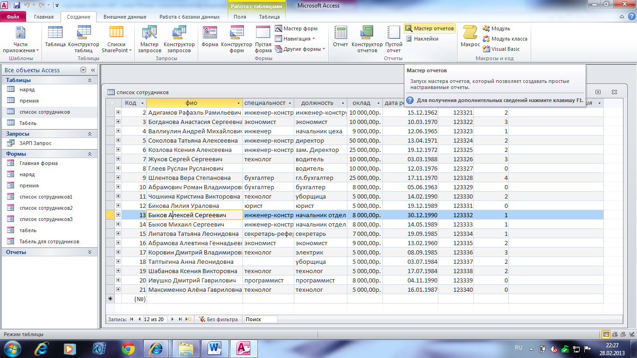Image resolution: width=637 pixels, height=358 pixels.
Task: Launch Мастер форм
Action: coord(296,28)
